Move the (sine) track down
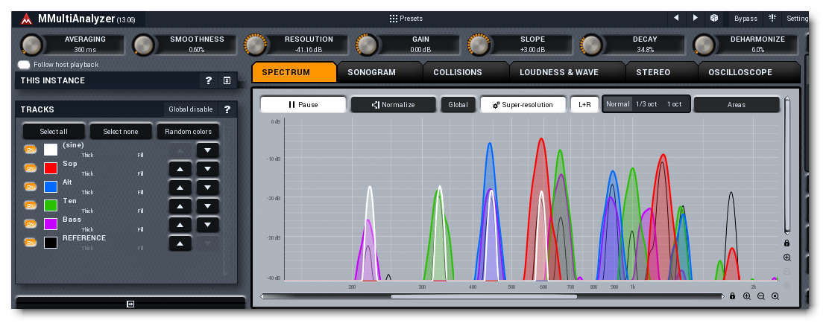 tap(208, 150)
